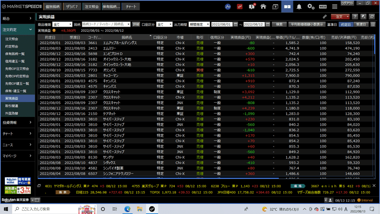The image size is (380, 214).
Task: Open the Windows Start menu
Action: (x=6, y=209)
